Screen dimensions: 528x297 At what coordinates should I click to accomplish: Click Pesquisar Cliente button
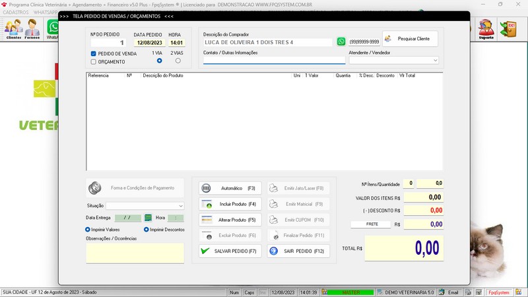click(x=410, y=39)
